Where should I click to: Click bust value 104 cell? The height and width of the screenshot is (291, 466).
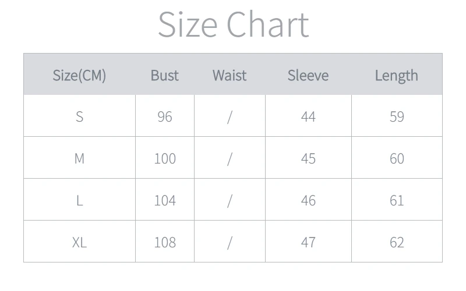point(165,200)
